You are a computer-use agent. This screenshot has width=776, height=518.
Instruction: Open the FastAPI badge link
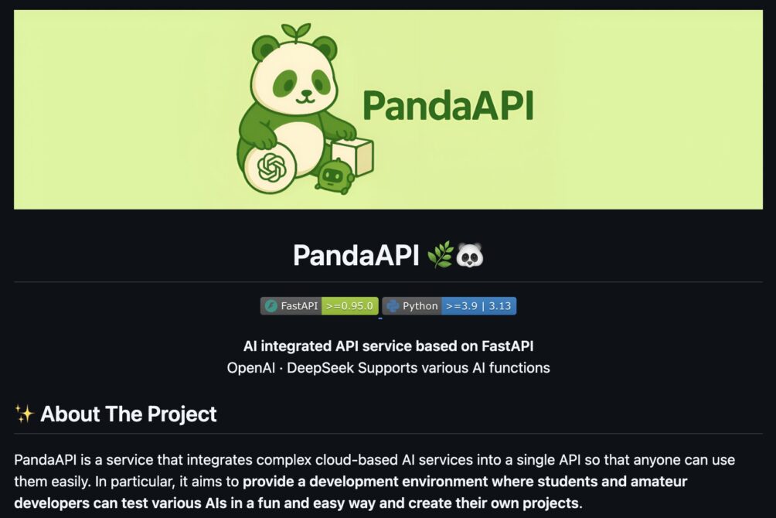tap(320, 306)
